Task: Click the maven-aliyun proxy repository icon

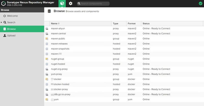Action: click(47, 29)
